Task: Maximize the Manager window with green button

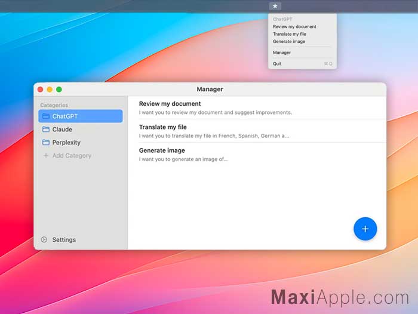Action: coord(59,90)
